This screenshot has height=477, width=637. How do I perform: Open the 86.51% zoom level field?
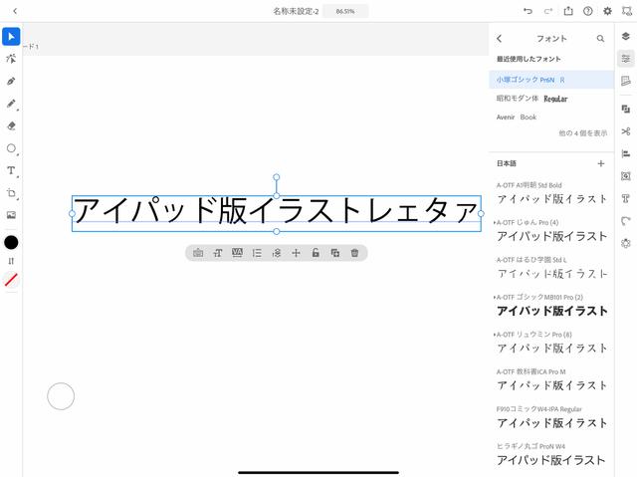point(345,11)
